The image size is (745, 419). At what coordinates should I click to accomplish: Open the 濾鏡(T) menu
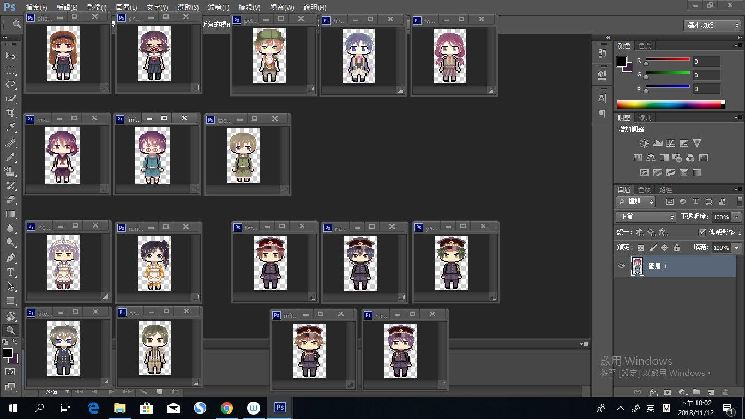pos(219,8)
